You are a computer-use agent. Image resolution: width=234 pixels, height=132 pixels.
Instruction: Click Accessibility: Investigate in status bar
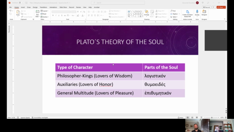click(x=40, y=118)
